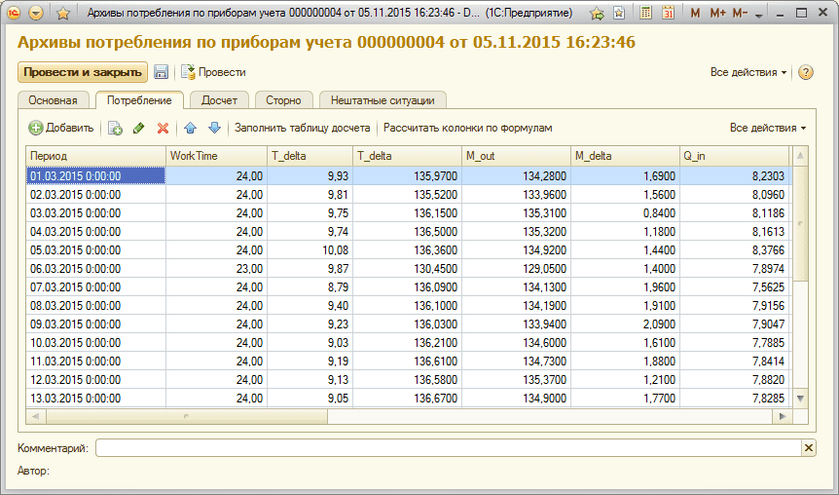Click the M+ memory add button
This screenshot has width=839, height=495.
click(x=717, y=13)
